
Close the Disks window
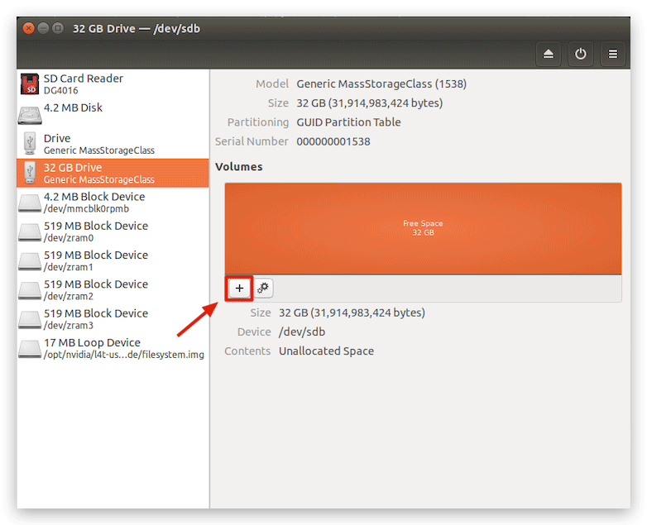(x=28, y=28)
